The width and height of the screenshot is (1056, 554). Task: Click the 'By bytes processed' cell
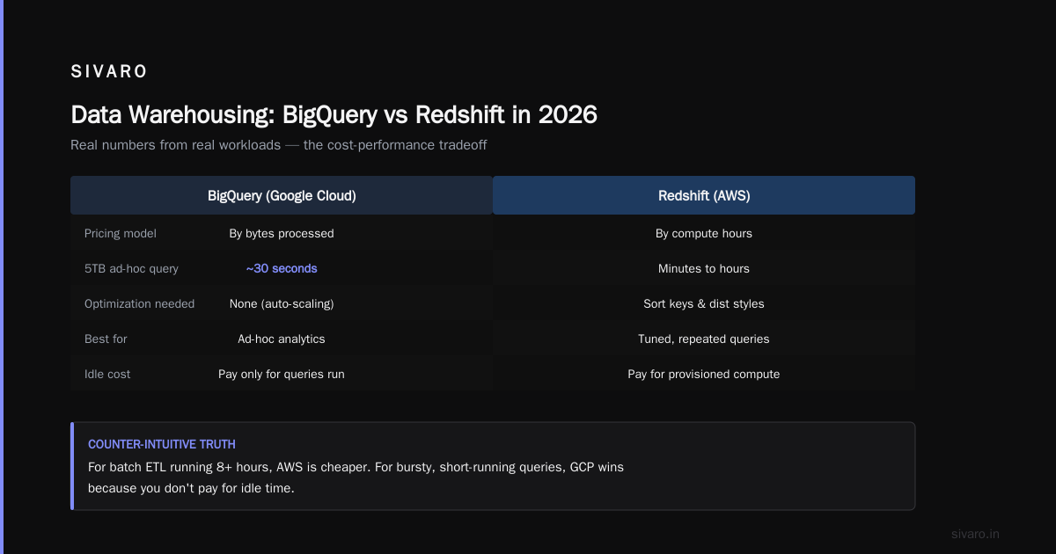click(282, 233)
